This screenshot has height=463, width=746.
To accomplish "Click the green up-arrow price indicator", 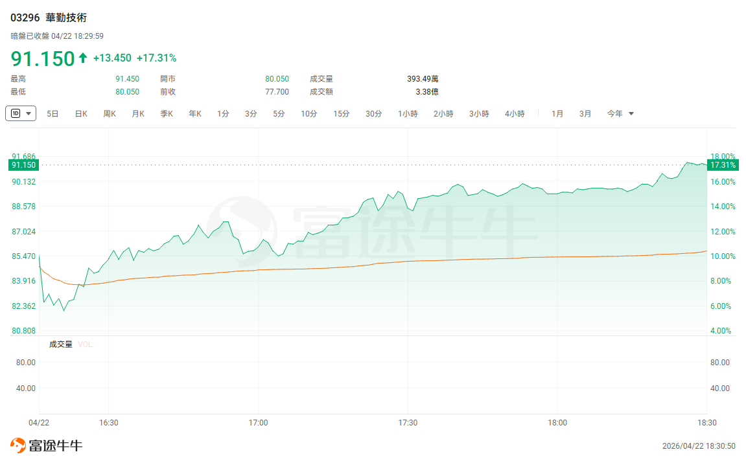I will [x=83, y=58].
